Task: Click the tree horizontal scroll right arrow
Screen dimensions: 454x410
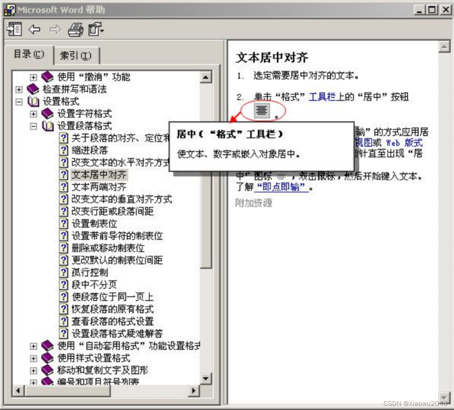Action: click(193, 390)
